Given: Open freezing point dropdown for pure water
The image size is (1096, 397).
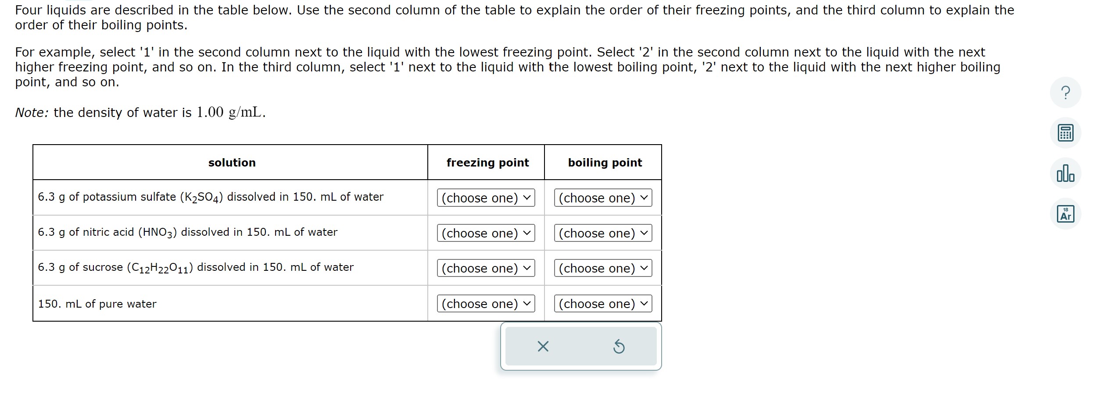Looking at the screenshot, I should click(486, 303).
